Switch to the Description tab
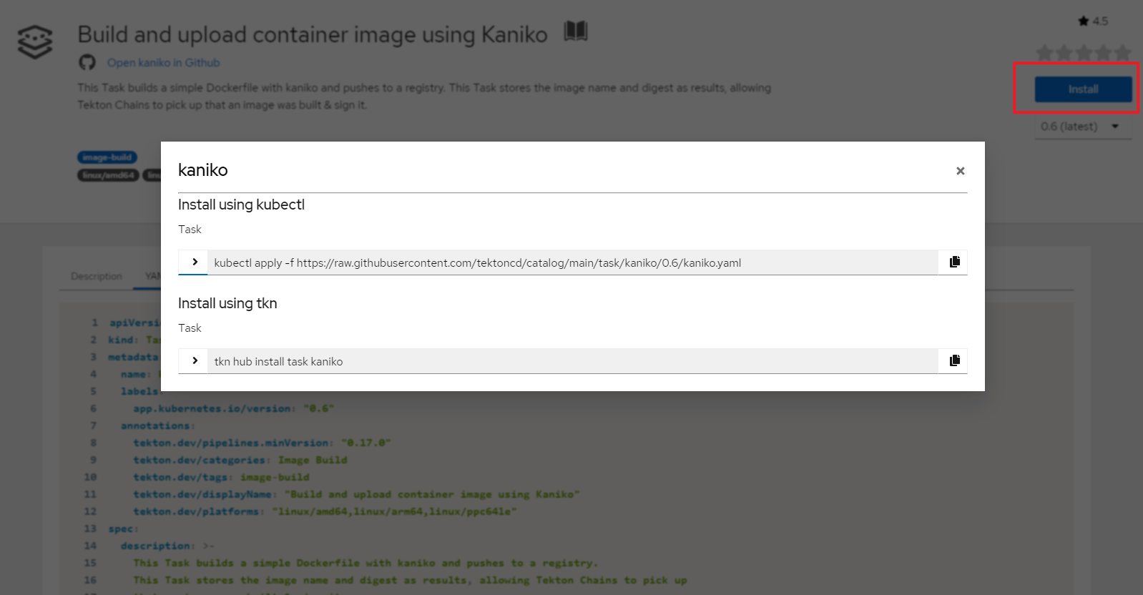Viewport: 1143px width, 595px height. (x=97, y=276)
